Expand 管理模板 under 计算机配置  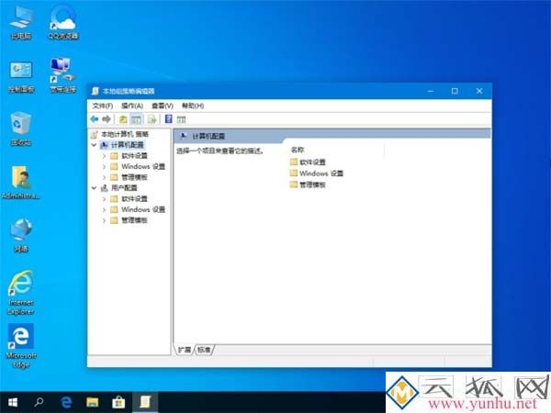[x=104, y=177]
